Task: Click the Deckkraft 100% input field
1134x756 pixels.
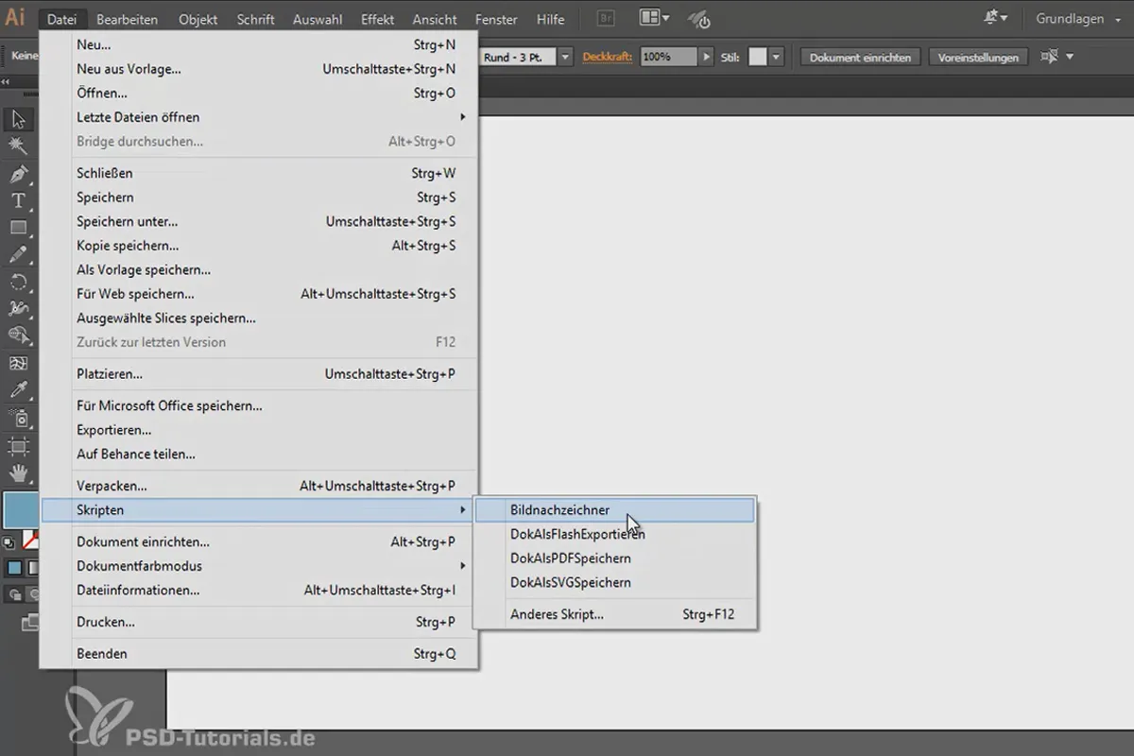Action: pos(667,57)
